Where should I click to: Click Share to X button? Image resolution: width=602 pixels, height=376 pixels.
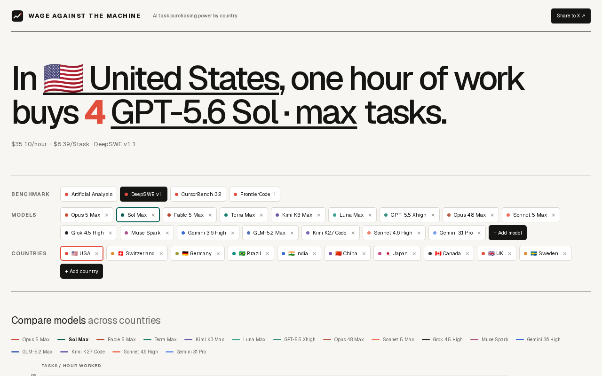coord(571,16)
